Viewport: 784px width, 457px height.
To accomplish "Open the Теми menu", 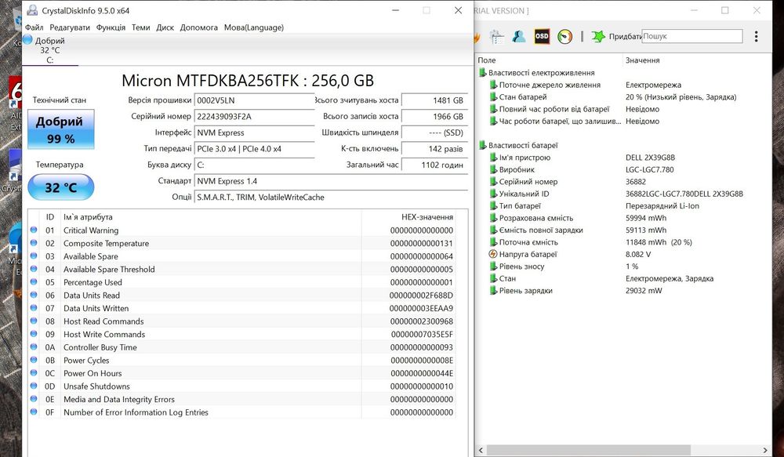I will pyautogui.click(x=140, y=27).
